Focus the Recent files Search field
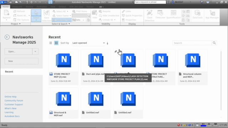This screenshot has height=128, width=228. point(192,43)
